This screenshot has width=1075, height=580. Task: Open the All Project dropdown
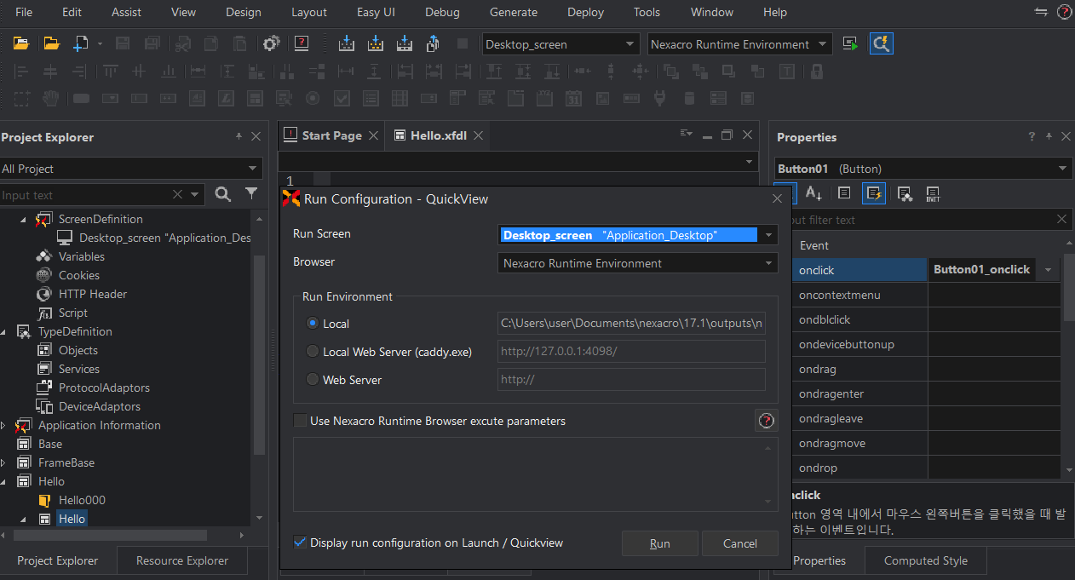[x=252, y=169]
